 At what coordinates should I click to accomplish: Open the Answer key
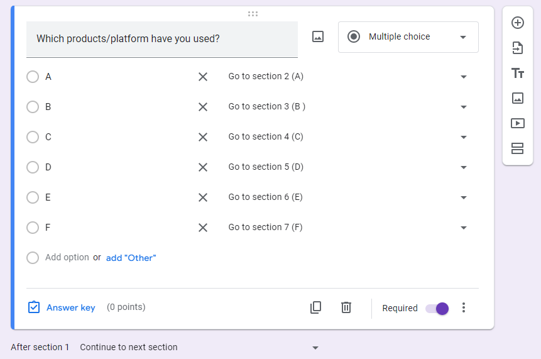click(x=62, y=307)
